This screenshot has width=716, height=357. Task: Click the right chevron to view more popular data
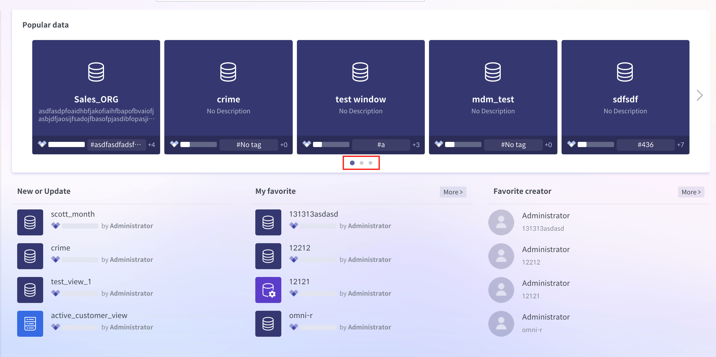[x=700, y=95]
